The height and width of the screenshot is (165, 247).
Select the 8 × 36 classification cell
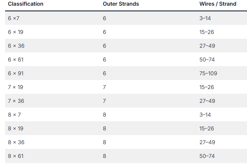tap(16, 142)
